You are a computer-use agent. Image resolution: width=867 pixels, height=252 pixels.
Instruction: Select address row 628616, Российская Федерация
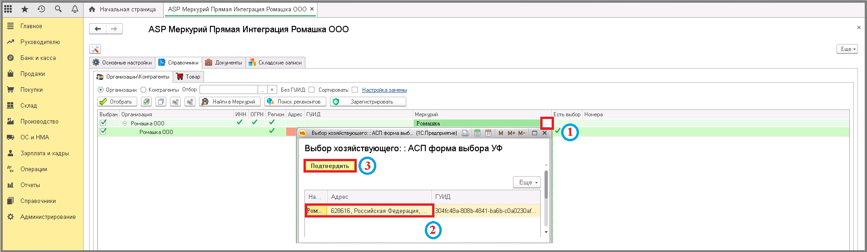pyautogui.click(x=379, y=211)
